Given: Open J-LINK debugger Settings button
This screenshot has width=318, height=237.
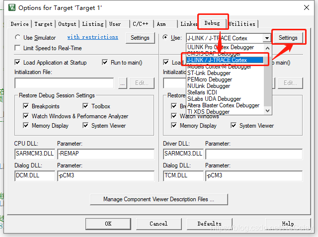Looking at the screenshot, I should [288, 38].
